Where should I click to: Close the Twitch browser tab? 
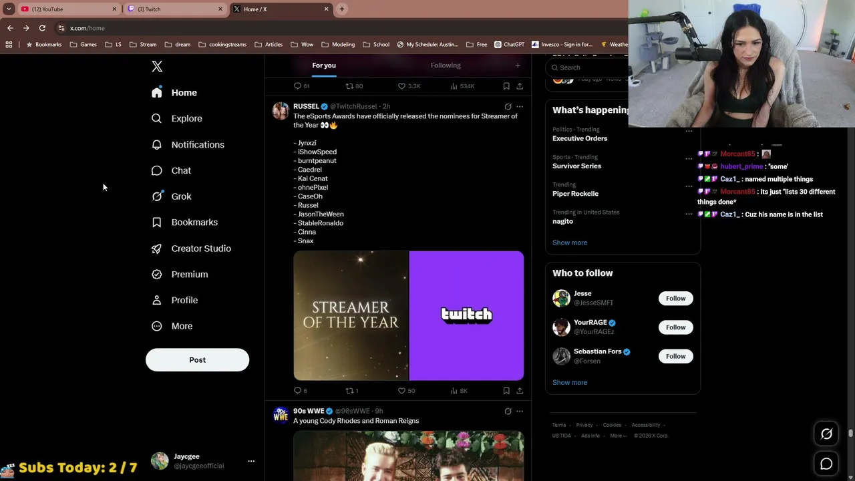(220, 9)
